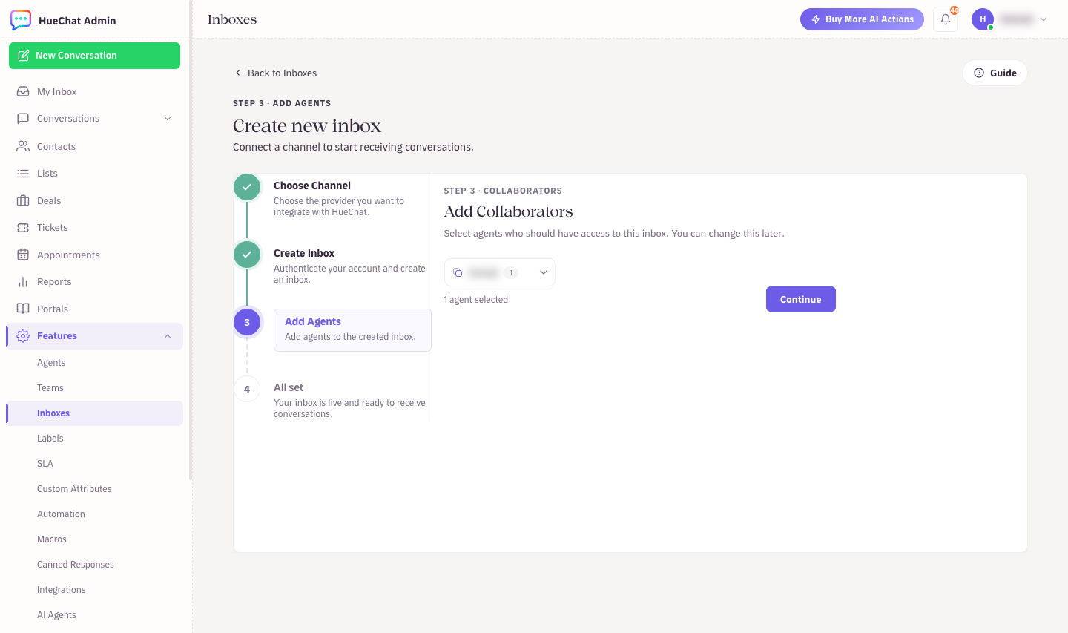Open the Macros page

pyautogui.click(x=52, y=539)
